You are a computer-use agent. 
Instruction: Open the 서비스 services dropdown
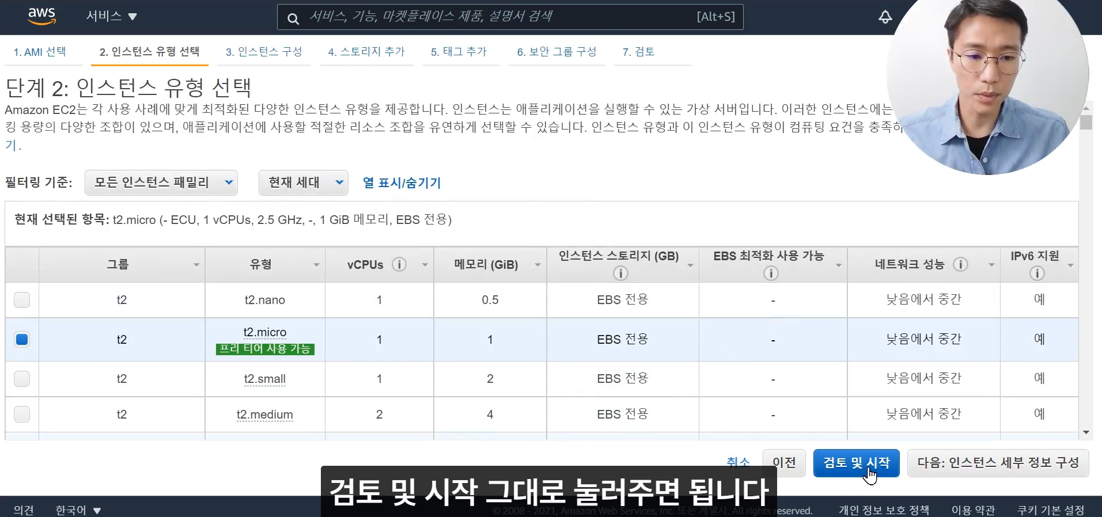(x=111, y=16)
